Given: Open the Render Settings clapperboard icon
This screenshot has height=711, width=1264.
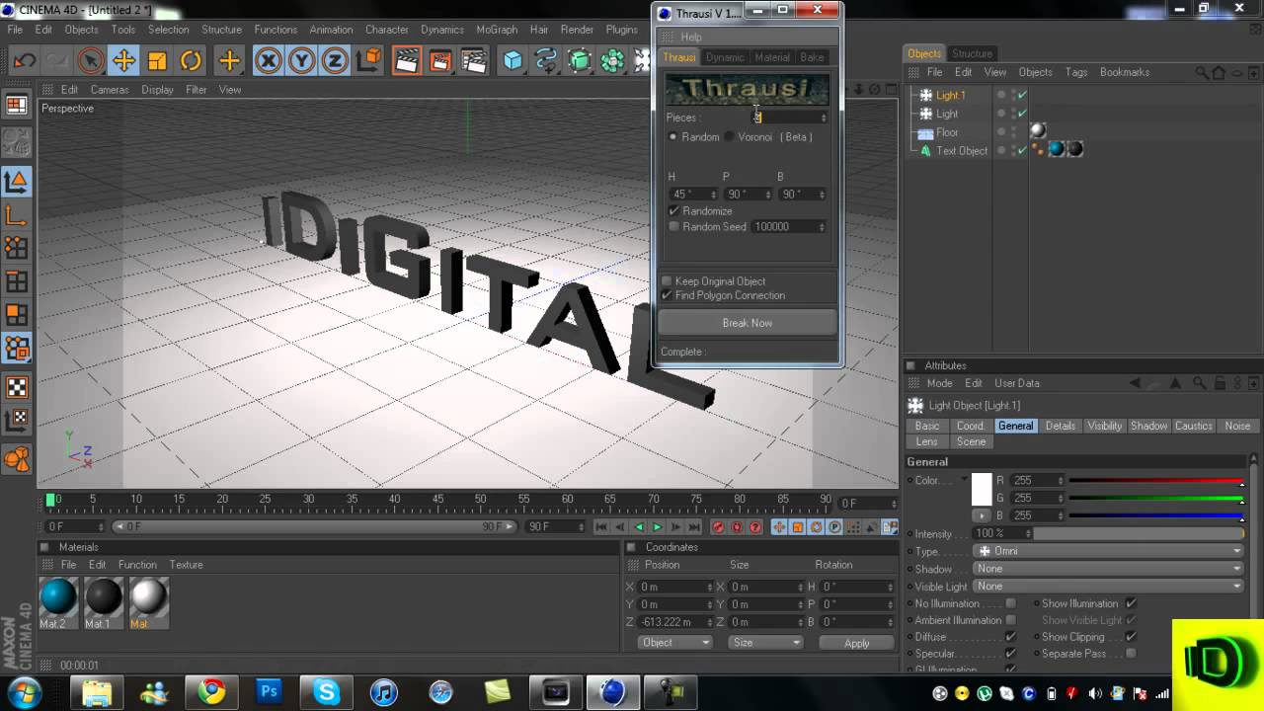Looking at the screenshot, I should click(473, 61).
